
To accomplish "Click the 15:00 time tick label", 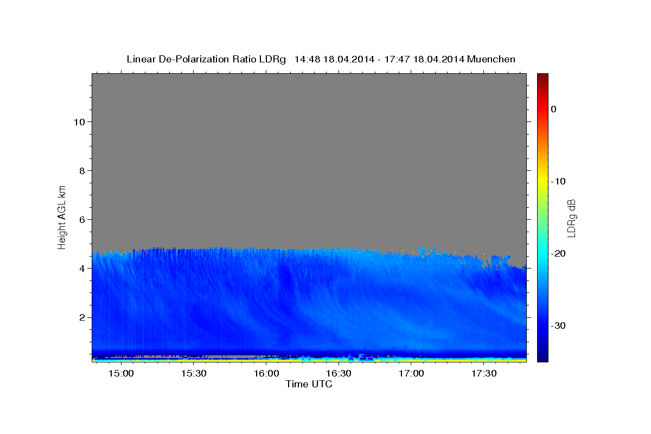I will [121, 374].
